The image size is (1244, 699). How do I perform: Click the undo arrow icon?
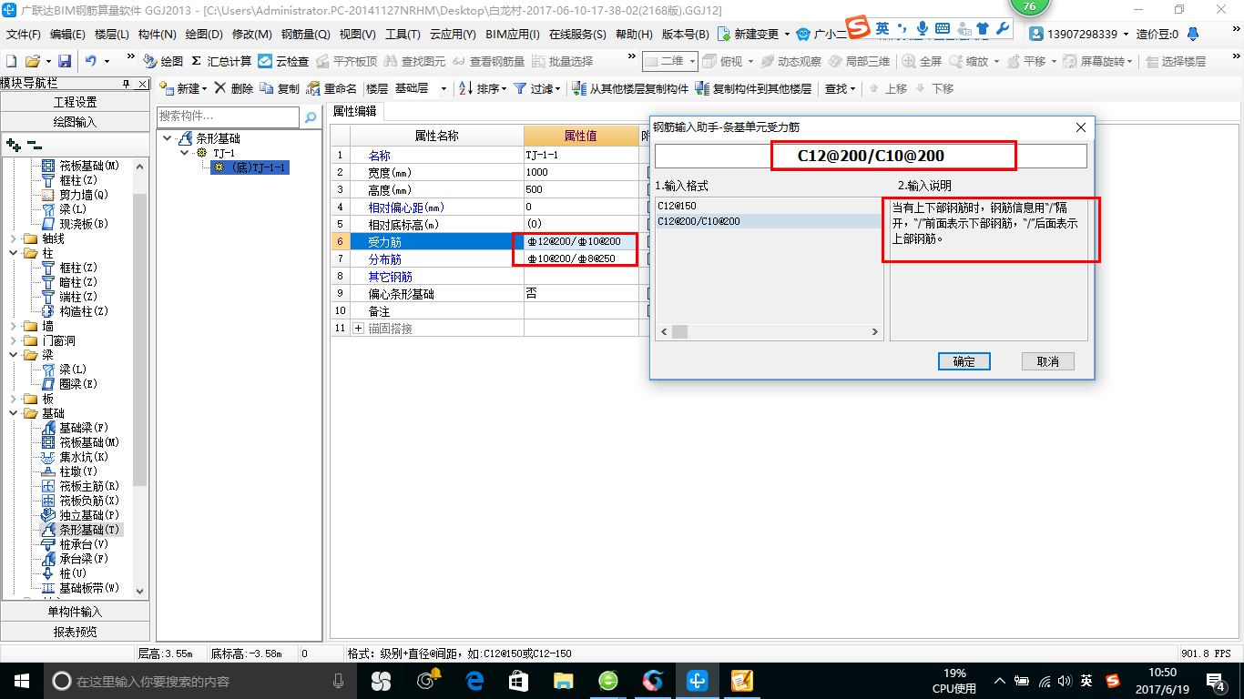pyautogui.click(x=91, y=61)
